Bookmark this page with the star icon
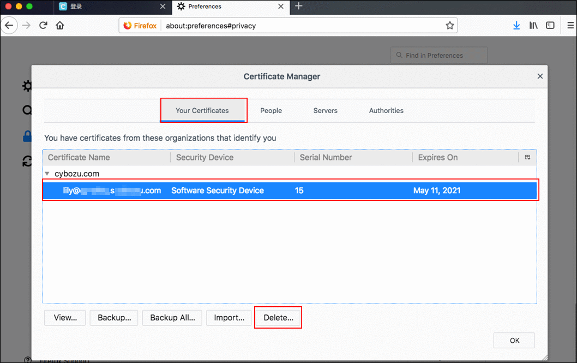This screenshot has height=363, width=577. point(450,26)
